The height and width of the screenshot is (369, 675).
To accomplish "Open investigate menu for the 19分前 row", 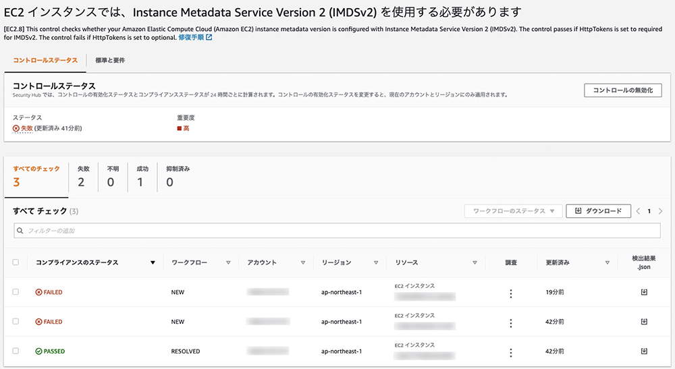I will (511, 293).
